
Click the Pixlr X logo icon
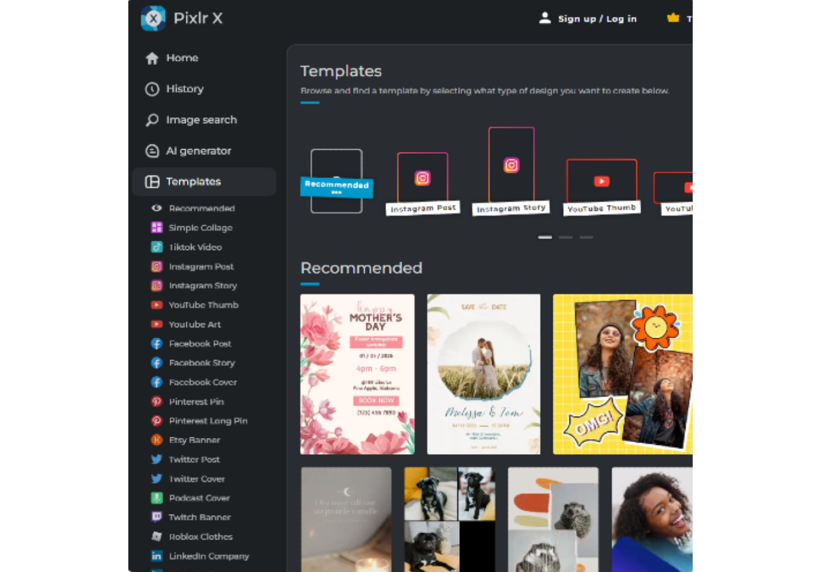click(153, 19)
